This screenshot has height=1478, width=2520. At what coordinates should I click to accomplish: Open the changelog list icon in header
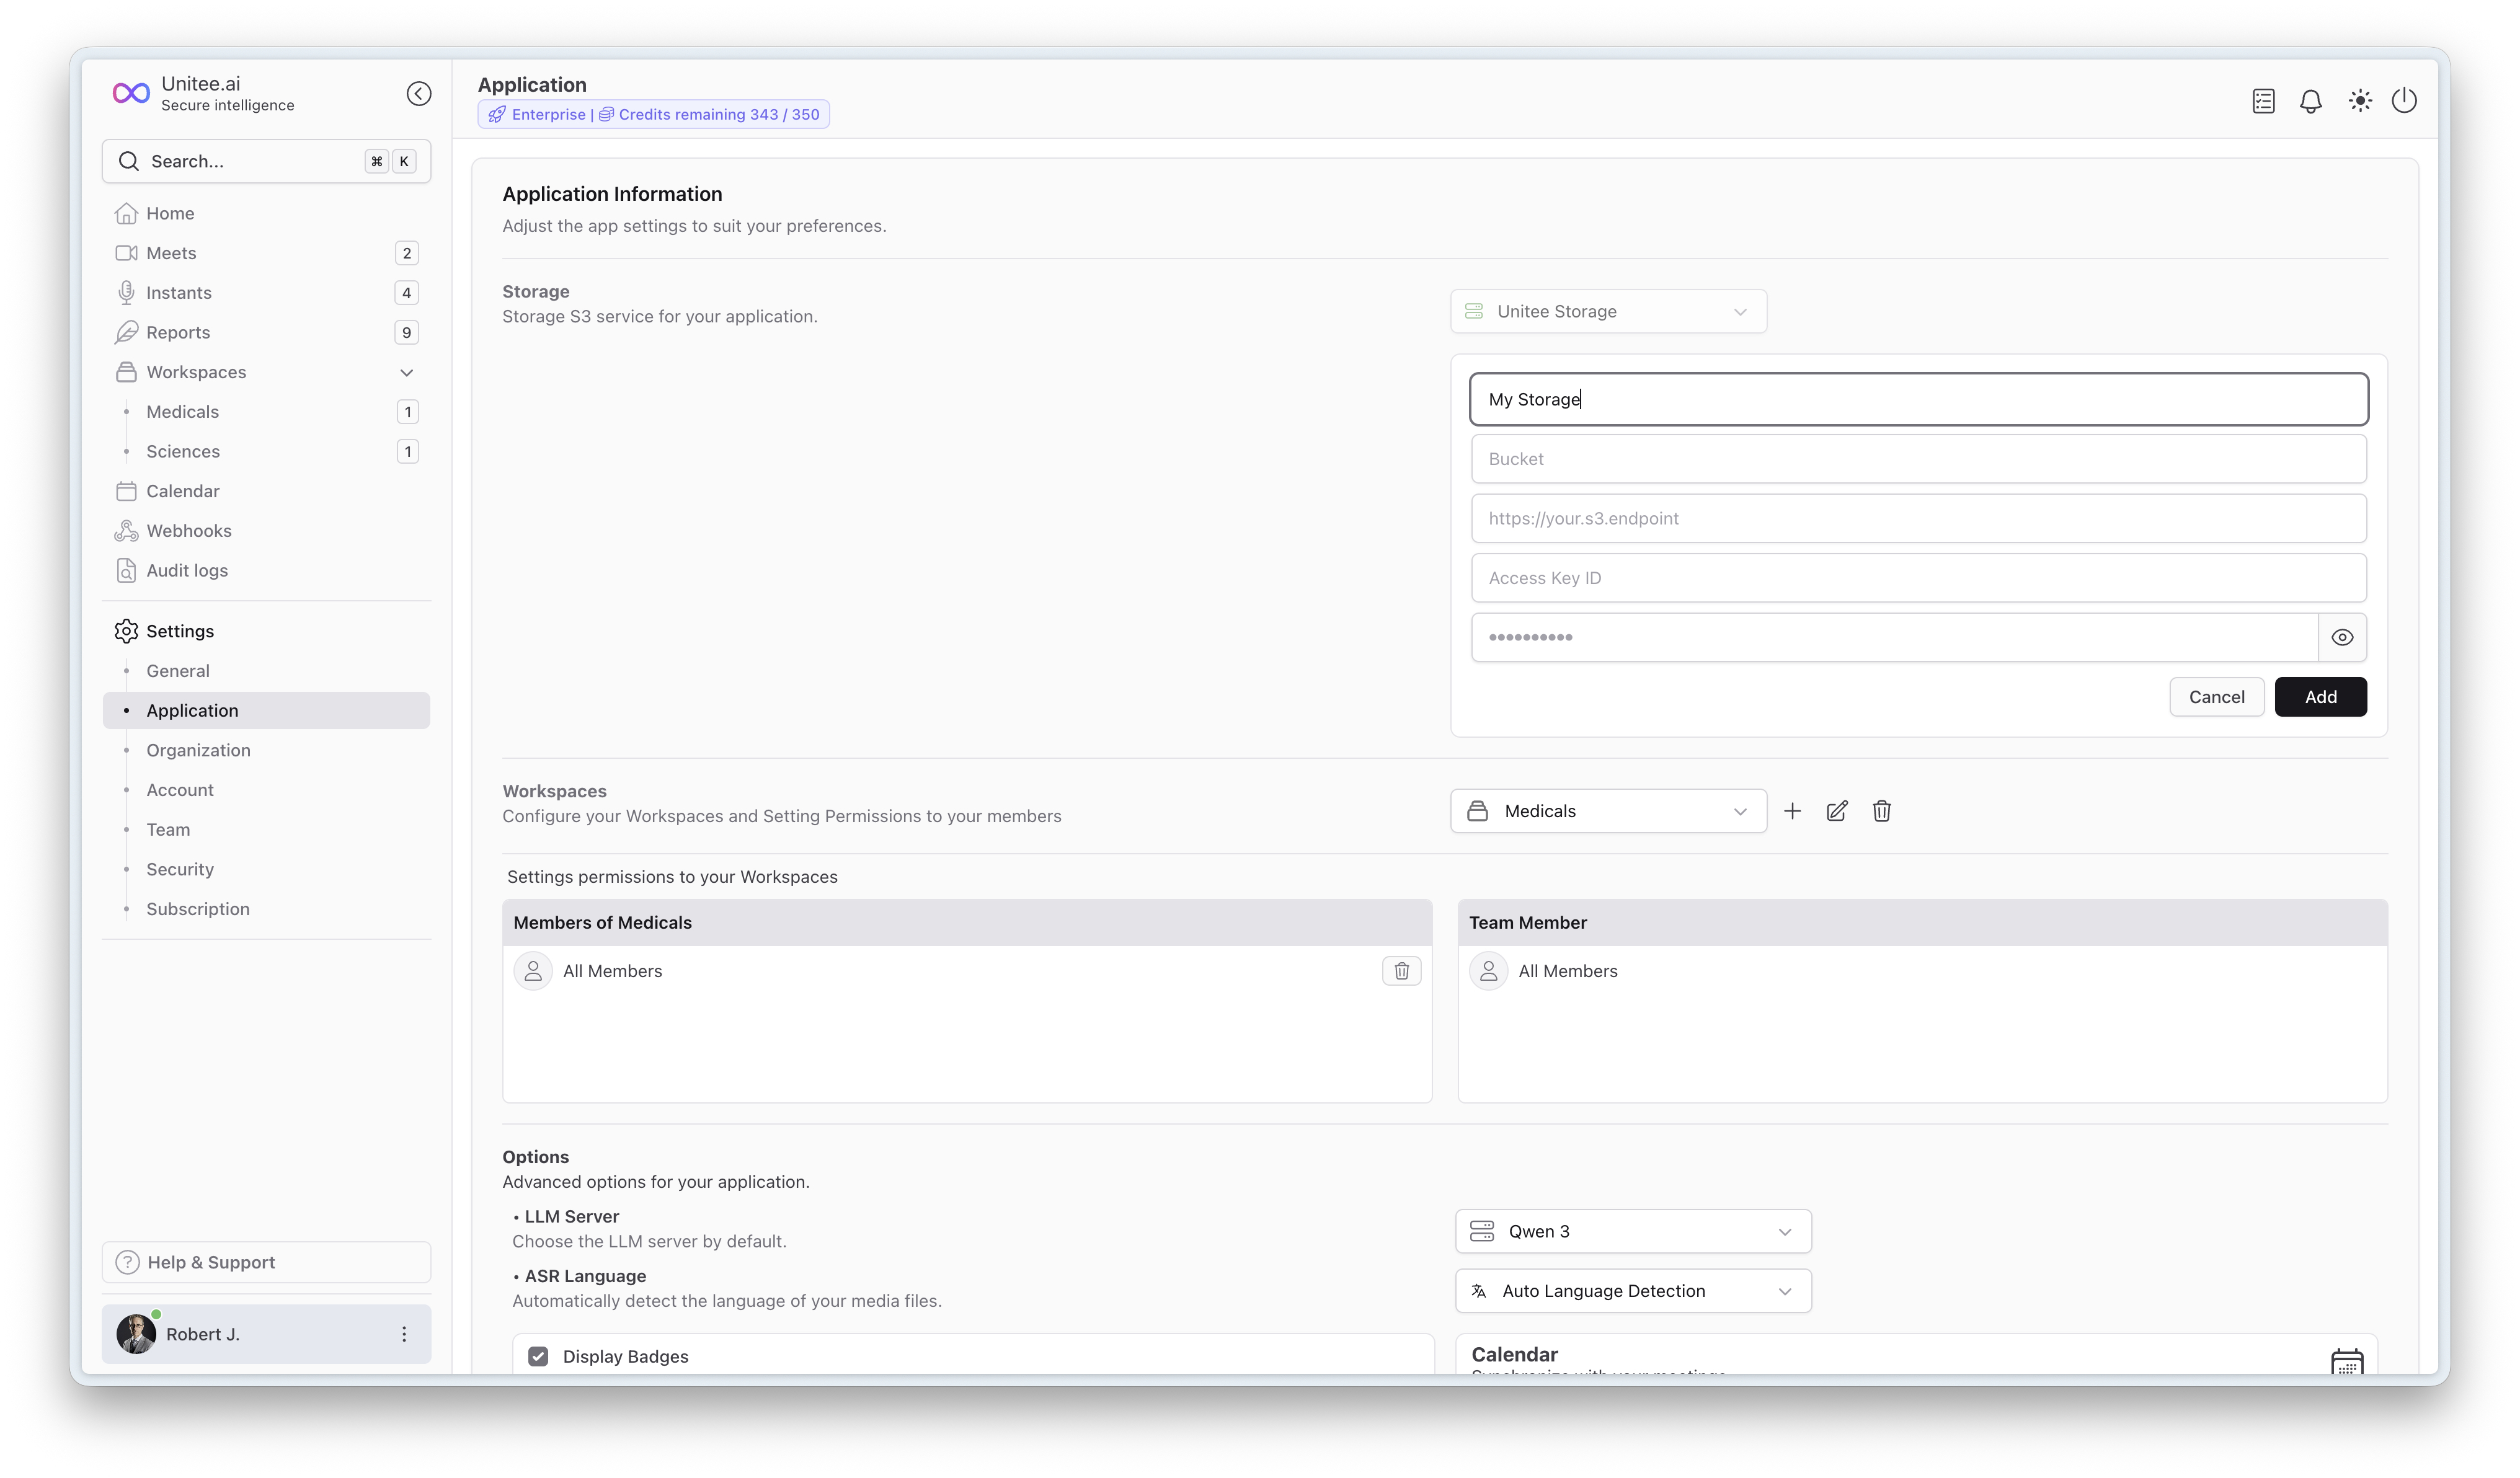[x=2263, y=101]
